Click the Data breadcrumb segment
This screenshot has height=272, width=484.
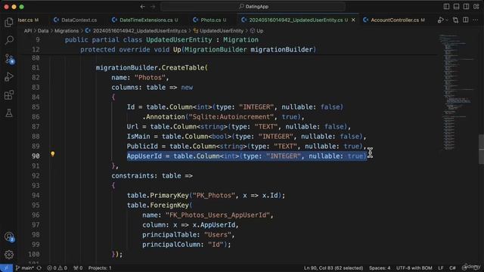[x=43, y=31]
